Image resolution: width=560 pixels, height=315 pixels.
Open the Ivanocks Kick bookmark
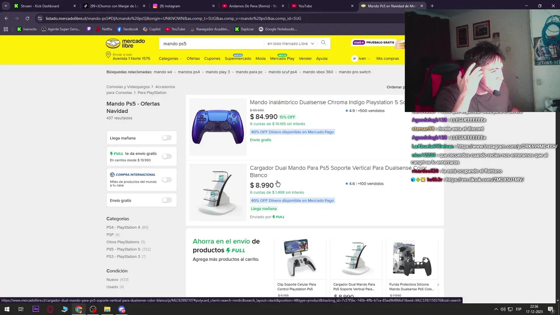[x=26, y=29]
